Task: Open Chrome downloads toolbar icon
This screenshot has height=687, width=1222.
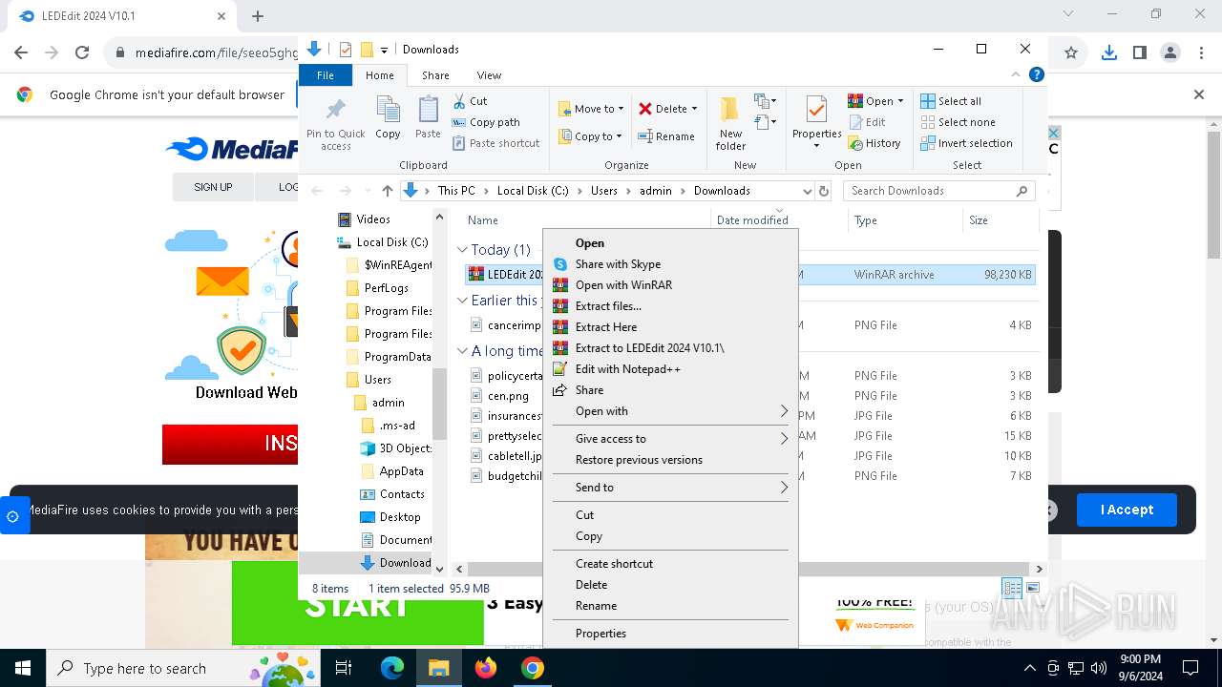Action: pos(1108,53)
